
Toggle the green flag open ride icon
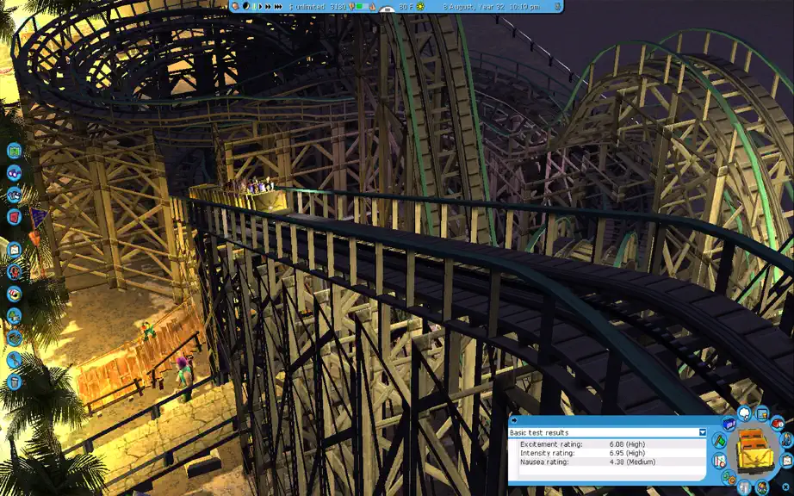point(720,440)
